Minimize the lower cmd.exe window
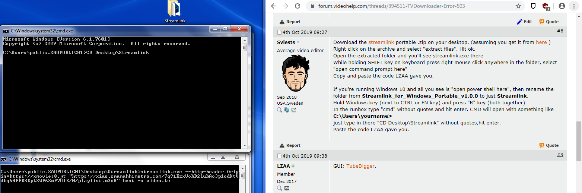 click(213, 157)
